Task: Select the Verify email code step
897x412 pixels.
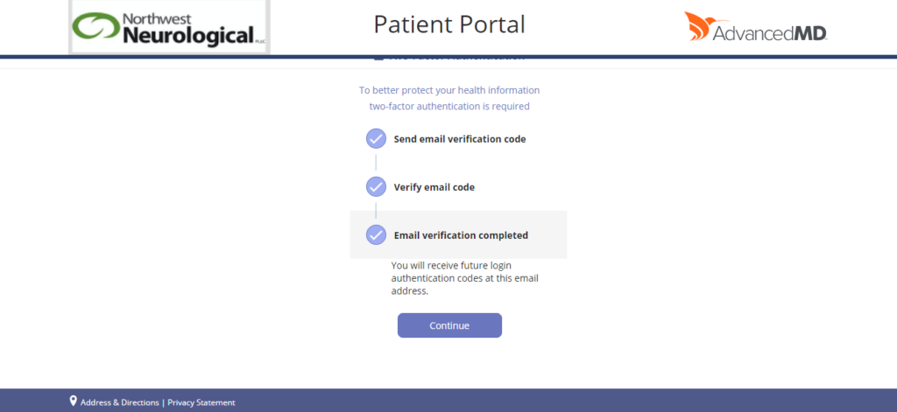Action: pyautogui.click(x=434, y=186)
